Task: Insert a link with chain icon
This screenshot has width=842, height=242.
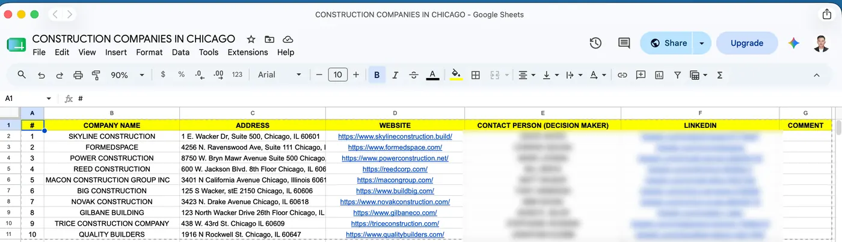Action: pos(622,75)
